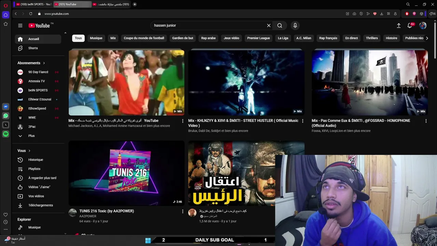
Task: Open the YouTube hamburger guide menu
Action: [x=20, y=25]
